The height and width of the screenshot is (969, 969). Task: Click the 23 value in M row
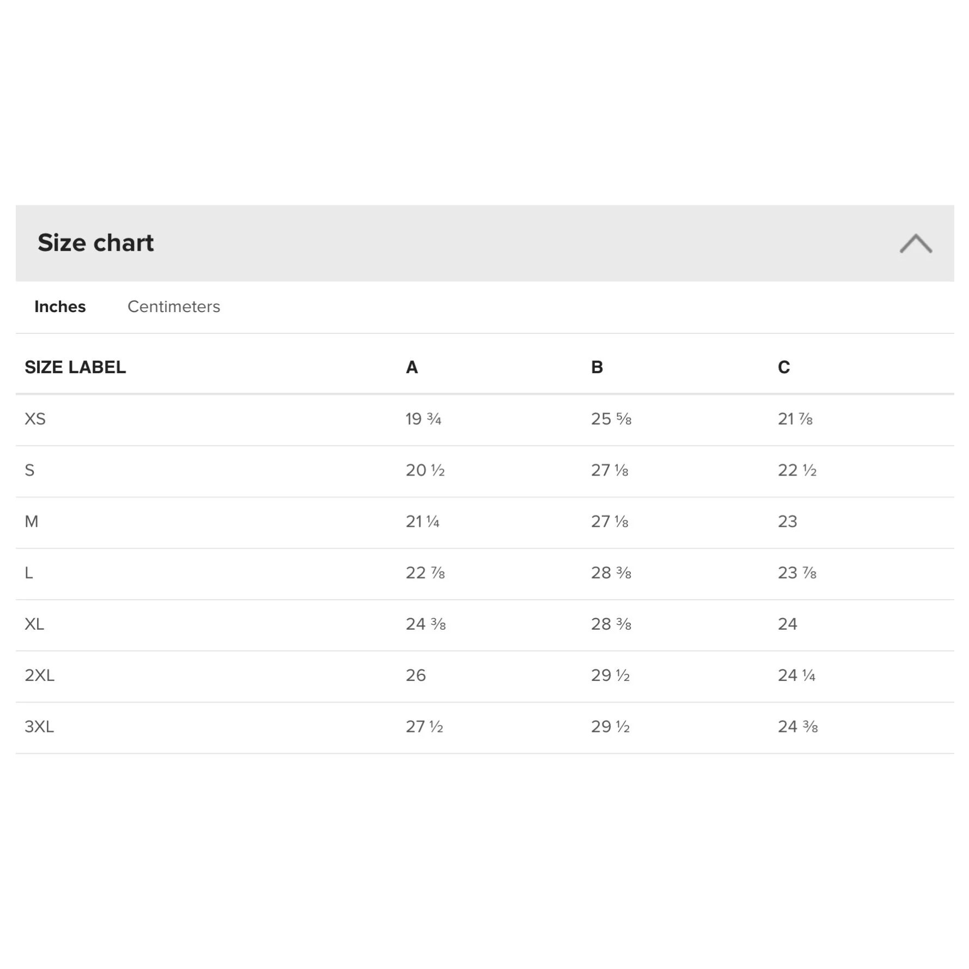[787, 521]
